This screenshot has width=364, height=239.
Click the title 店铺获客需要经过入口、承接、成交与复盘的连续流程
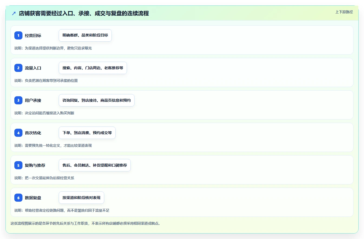coord(84,13)
